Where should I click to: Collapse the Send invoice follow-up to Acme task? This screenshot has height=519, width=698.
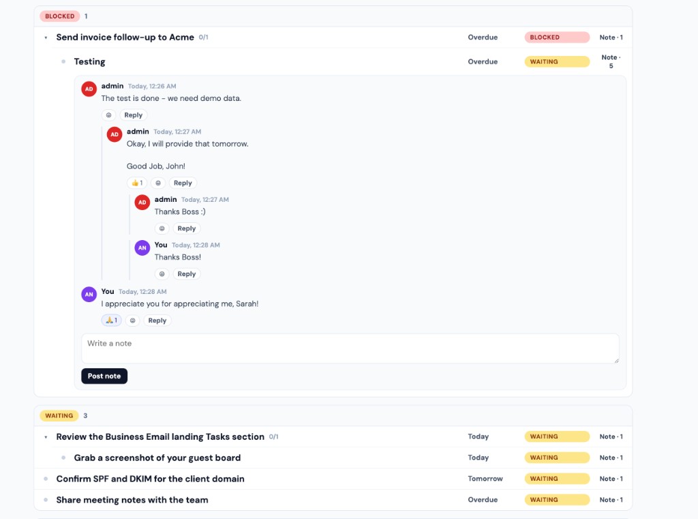(46, 38)
